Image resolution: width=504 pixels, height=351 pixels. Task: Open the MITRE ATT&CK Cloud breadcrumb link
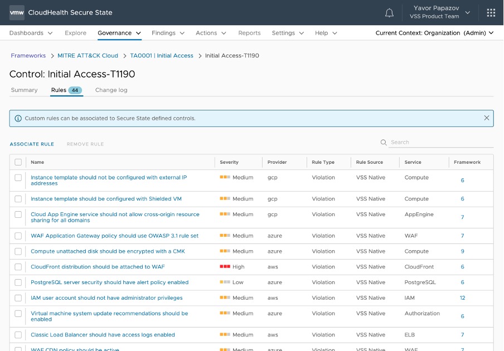click(x=88, y=56)
